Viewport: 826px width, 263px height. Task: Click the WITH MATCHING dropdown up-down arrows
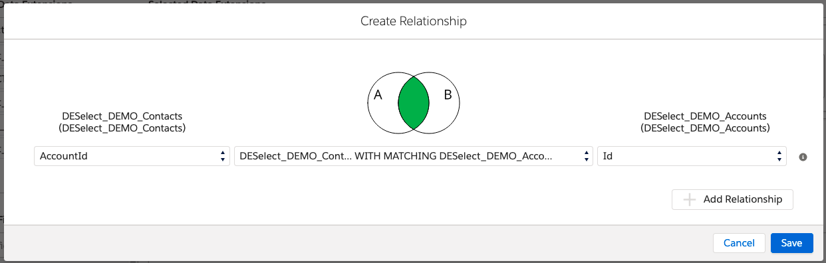pos(586,156)
